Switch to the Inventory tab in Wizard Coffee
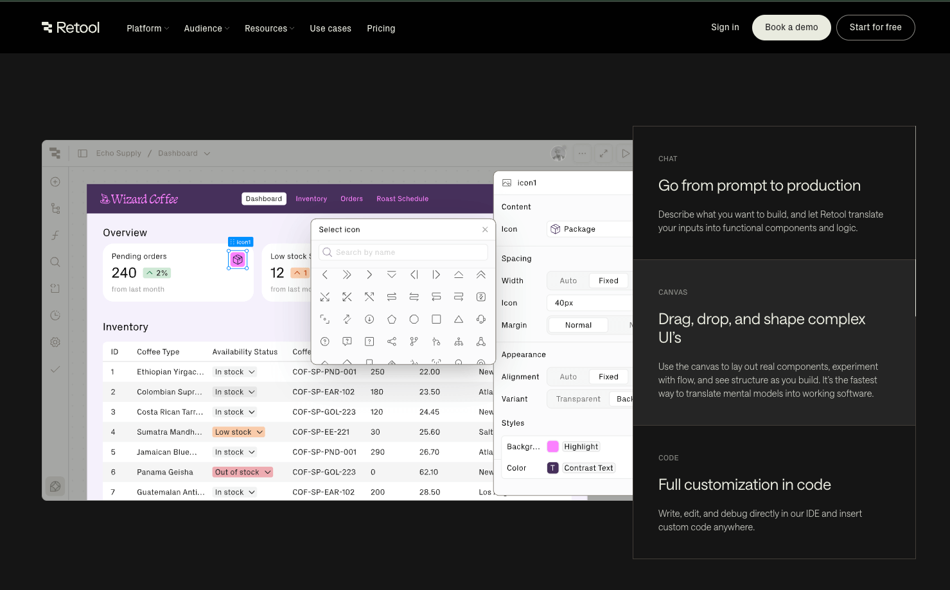 [x=311, y=198]
